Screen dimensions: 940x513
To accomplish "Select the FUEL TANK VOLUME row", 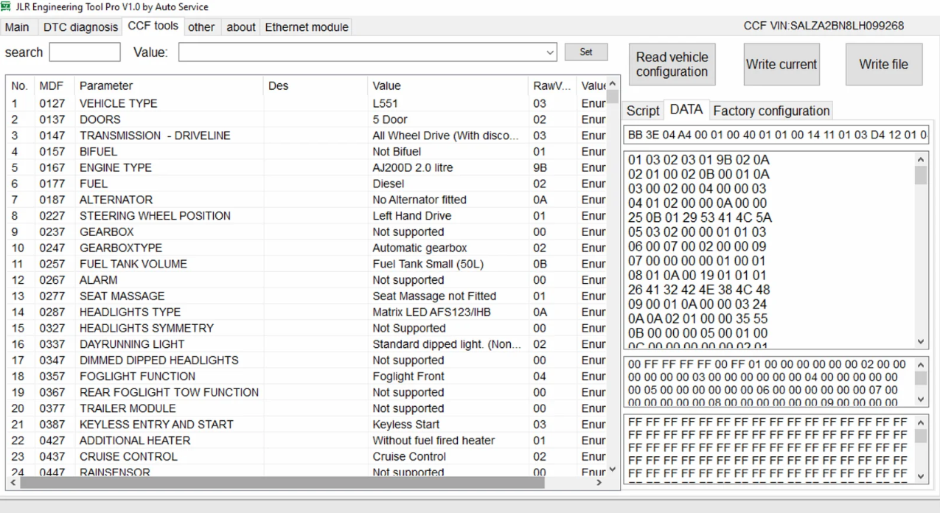I will point(306,264).
